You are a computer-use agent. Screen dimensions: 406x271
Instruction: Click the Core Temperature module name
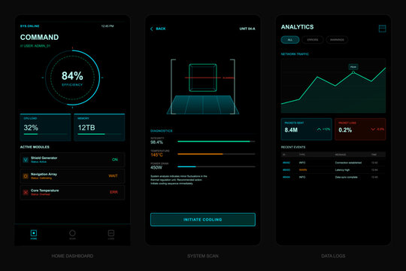pos(45,190)
